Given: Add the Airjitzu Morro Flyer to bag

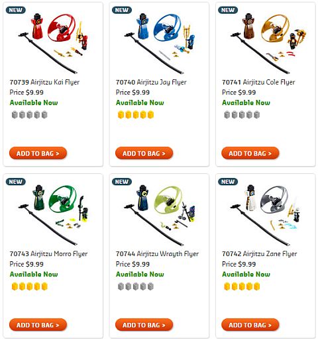Looking at the screenshot, I should [38, 325].
